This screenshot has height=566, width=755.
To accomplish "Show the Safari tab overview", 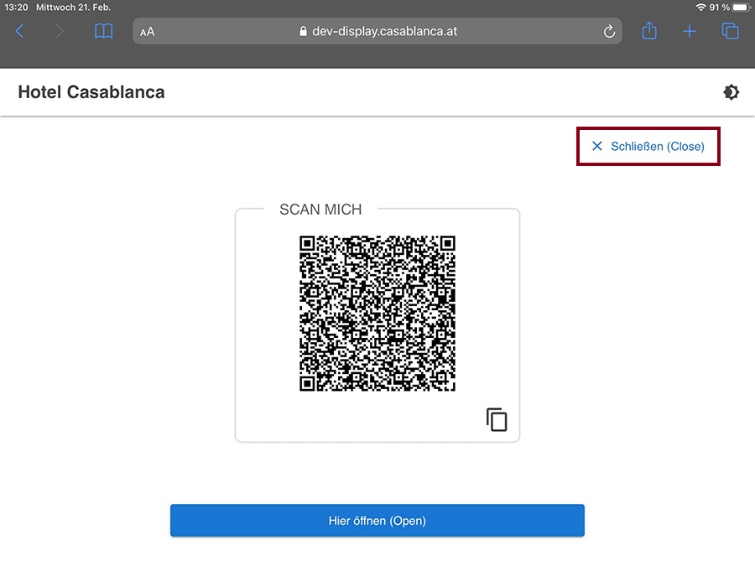I will click(x=731, y=32).
